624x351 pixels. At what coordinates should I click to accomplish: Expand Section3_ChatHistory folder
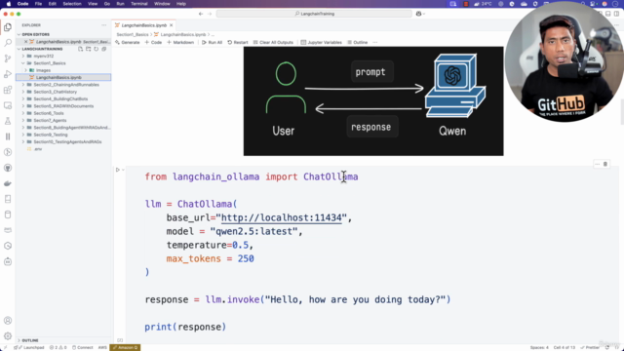[x=23, y=92]
